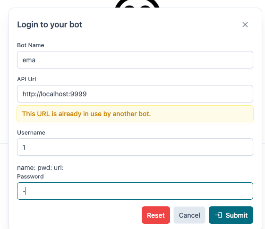Click the name: pwd: url: debug text
The width and height of the screenshot is (265, 229).
point(41,168)
